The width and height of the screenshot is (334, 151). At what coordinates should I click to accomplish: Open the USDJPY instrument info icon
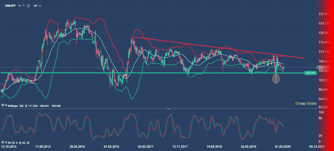(28, 6)
